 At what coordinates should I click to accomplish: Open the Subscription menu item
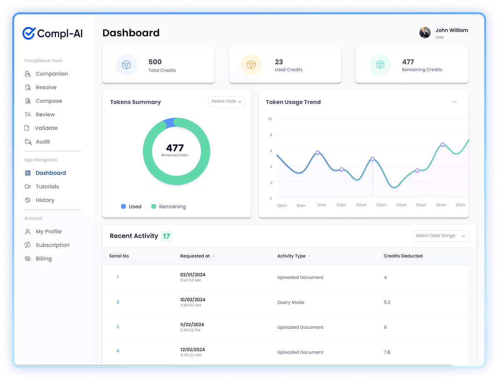pyautogui.click(x=52, y=245)
